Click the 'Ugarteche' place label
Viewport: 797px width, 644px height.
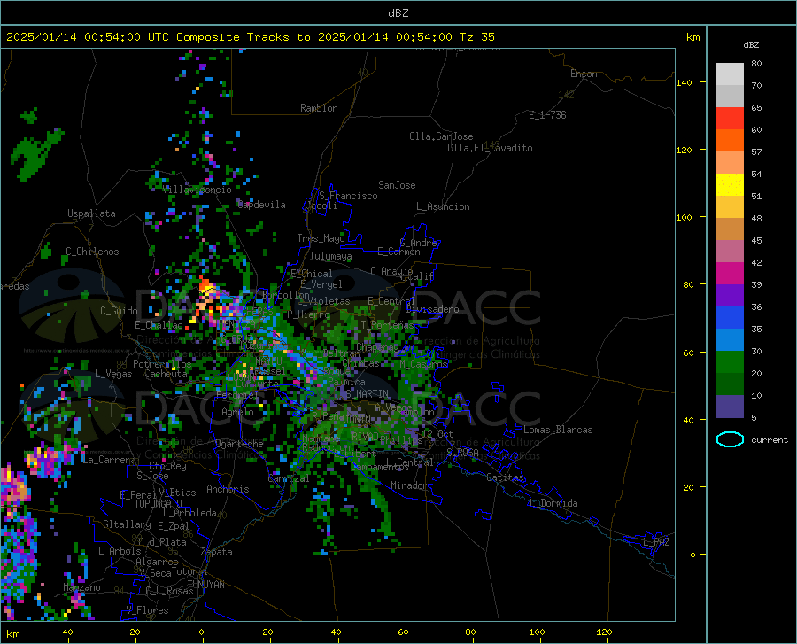click(239, 444)
